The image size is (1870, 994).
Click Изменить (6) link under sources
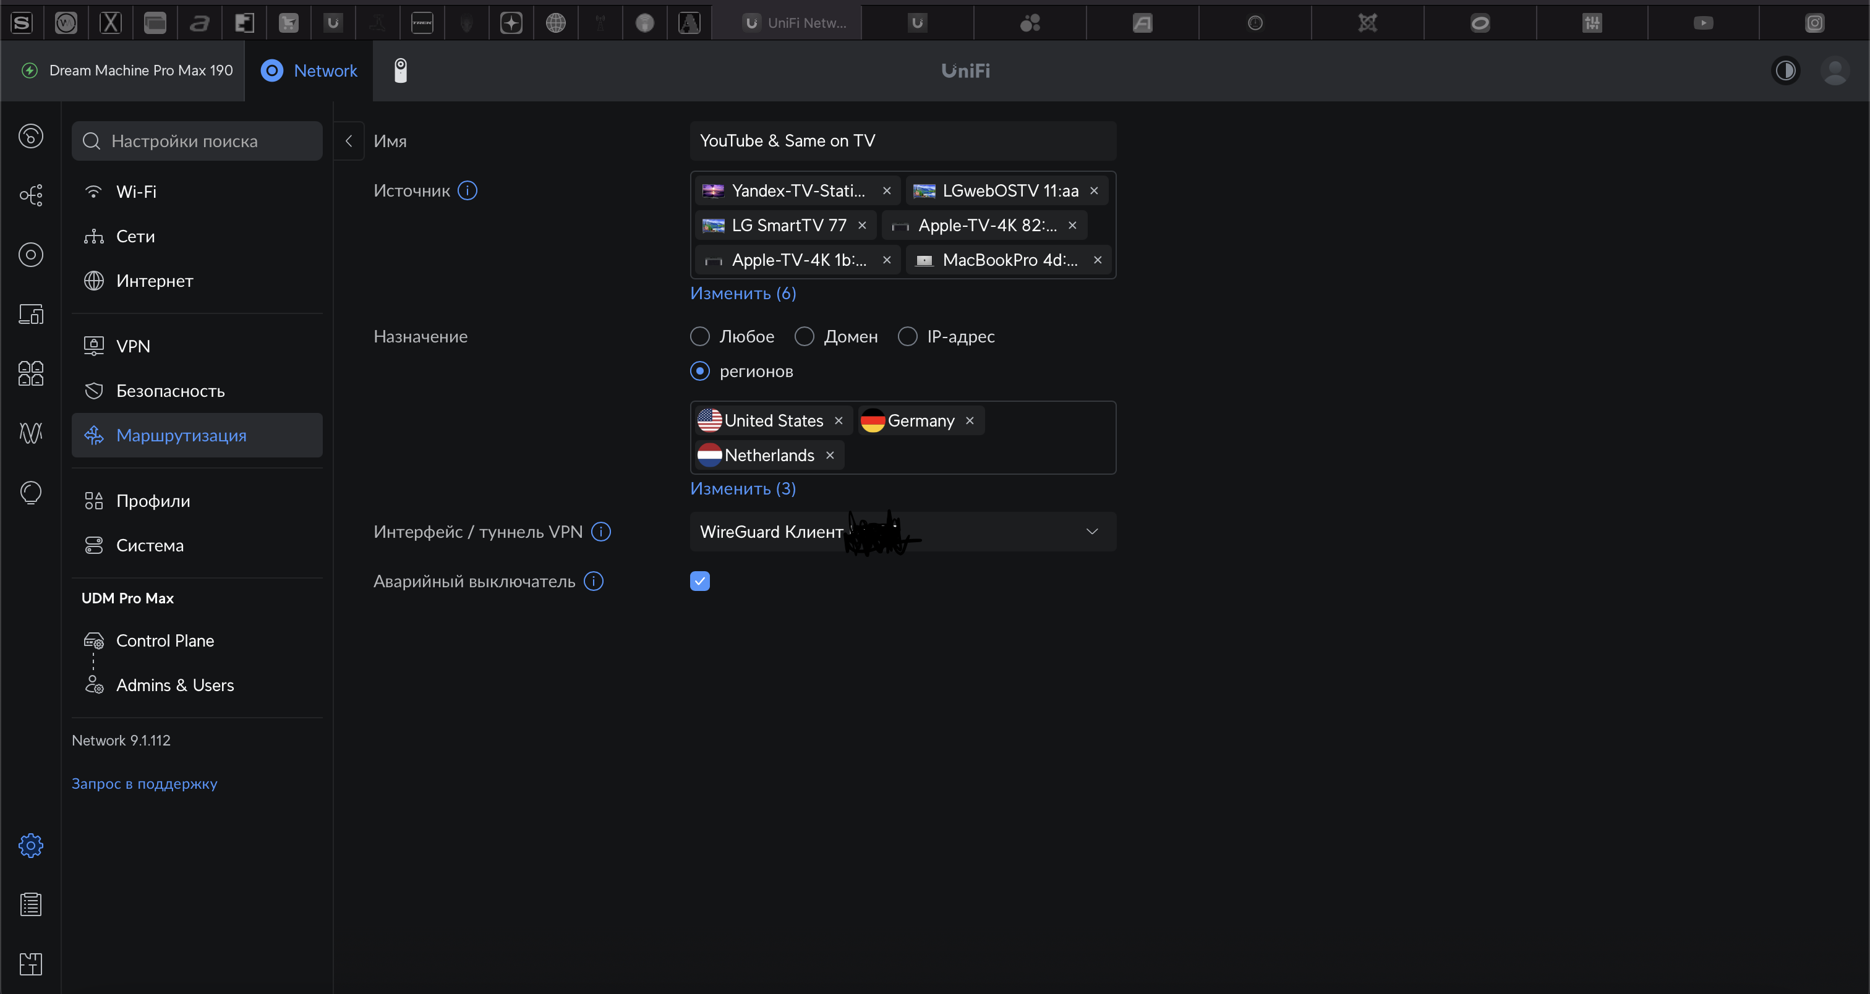(743, 293)
